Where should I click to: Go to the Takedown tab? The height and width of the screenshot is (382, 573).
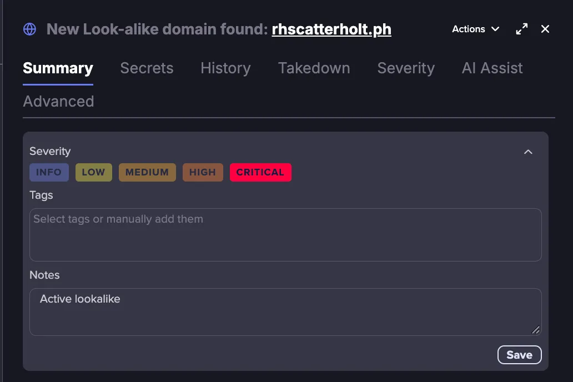[x=314, y=68]
